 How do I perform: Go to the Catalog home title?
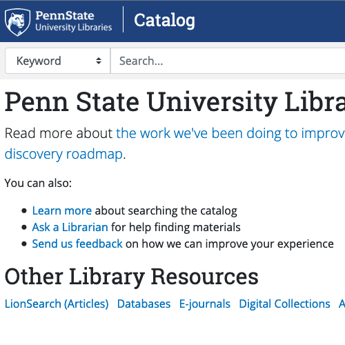coord(164,21)
